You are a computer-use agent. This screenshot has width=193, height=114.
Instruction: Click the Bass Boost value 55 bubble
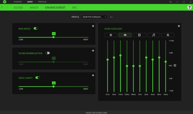click(x=54, y=34)
